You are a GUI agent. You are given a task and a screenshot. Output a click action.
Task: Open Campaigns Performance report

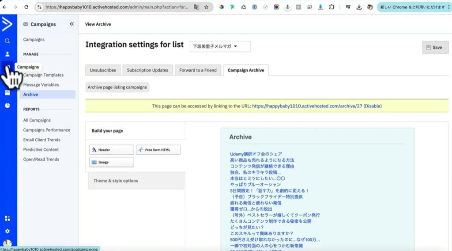click(47, 130)
